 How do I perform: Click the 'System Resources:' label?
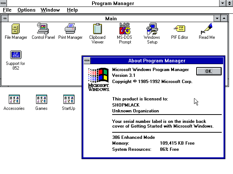click(x=132, y=149)
